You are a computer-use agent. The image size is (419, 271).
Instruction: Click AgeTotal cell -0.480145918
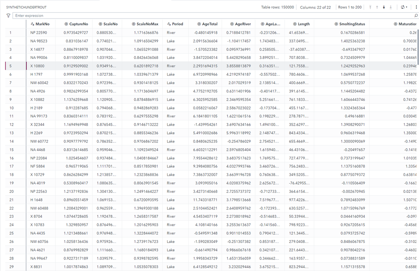(206, 33)
